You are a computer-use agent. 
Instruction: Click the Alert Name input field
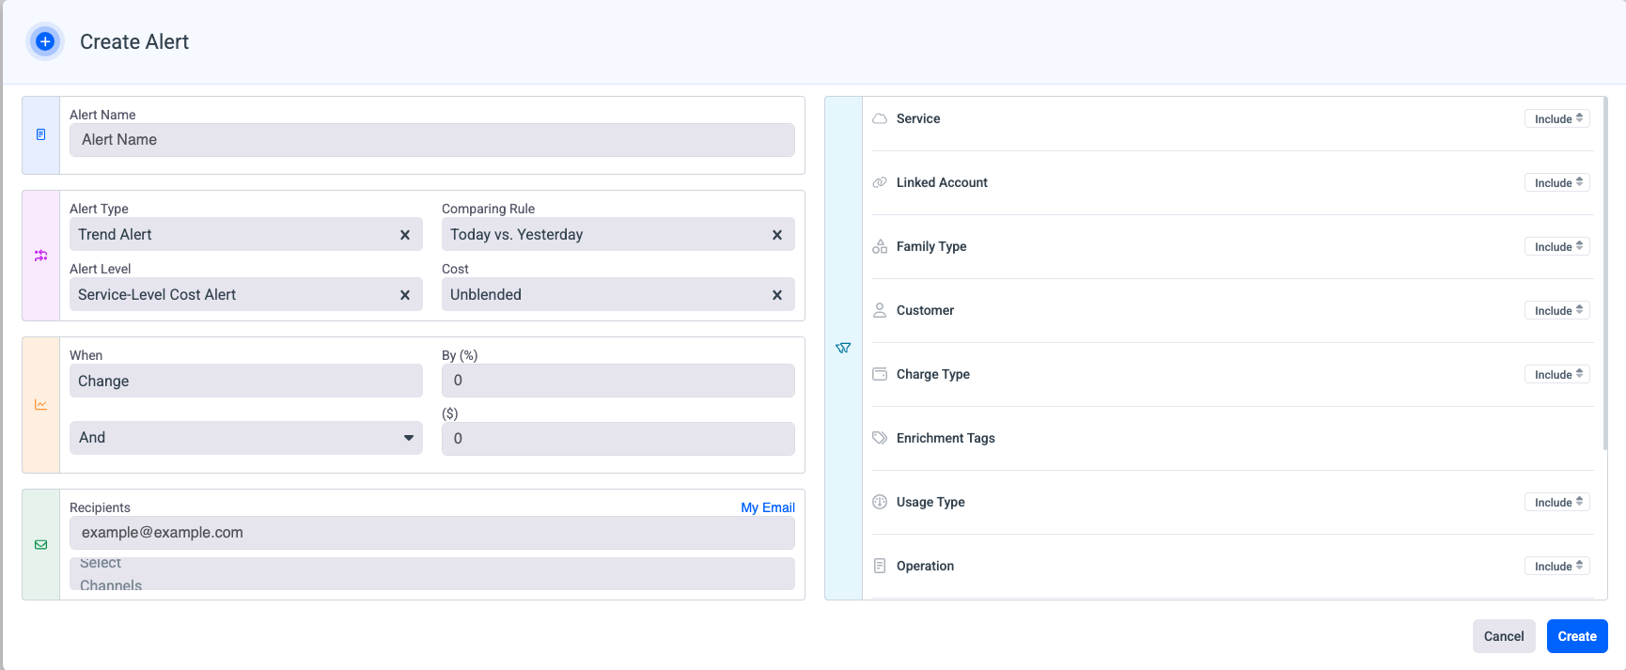click(x=432, y=140)
